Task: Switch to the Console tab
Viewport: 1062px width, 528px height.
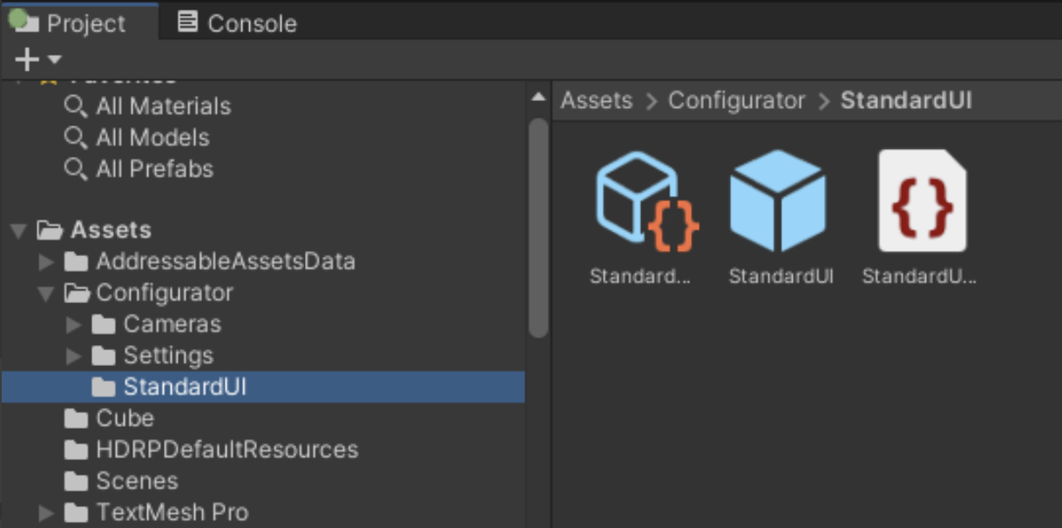Action: [237, 23]
